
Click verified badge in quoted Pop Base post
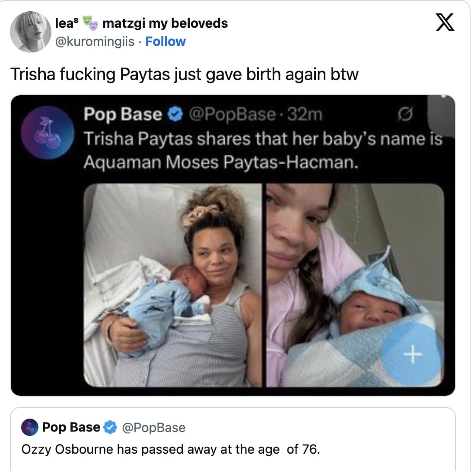pyautogui.click(x=111, y=428)
